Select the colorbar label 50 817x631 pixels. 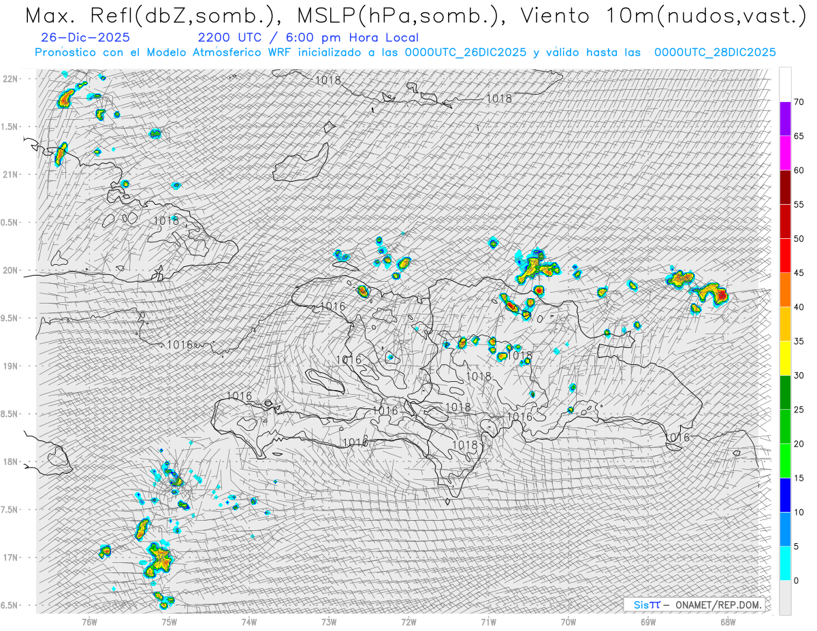(x=799, y=239)
